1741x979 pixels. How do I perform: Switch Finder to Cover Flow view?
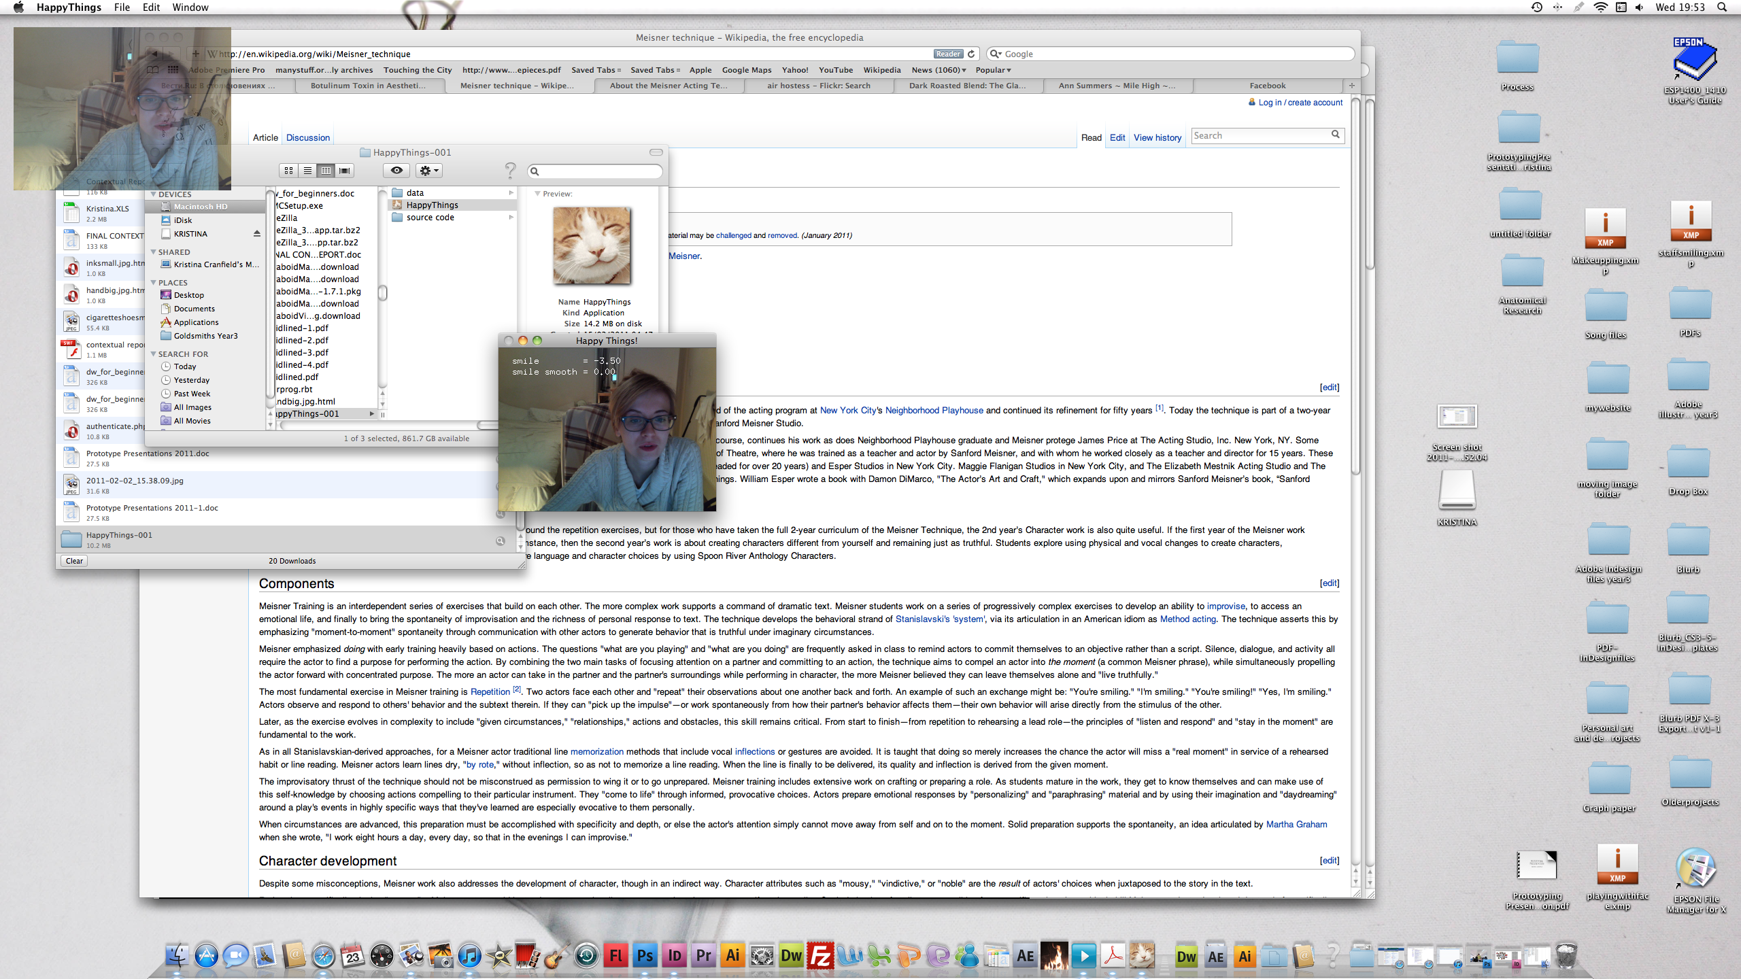click(345, 171)
